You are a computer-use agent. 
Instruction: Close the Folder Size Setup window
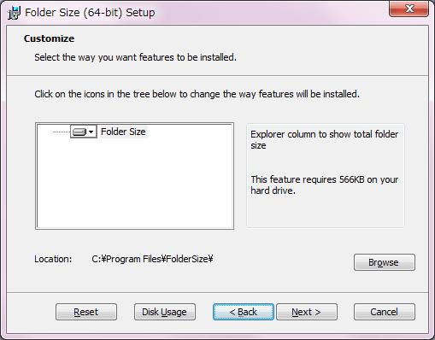click(x=409, y=9)
